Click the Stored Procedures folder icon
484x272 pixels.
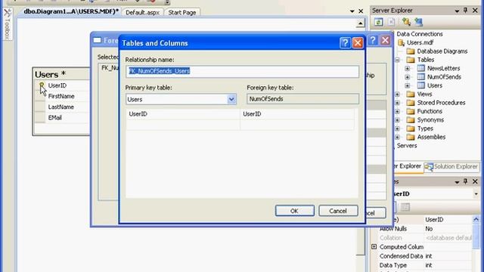410,103
